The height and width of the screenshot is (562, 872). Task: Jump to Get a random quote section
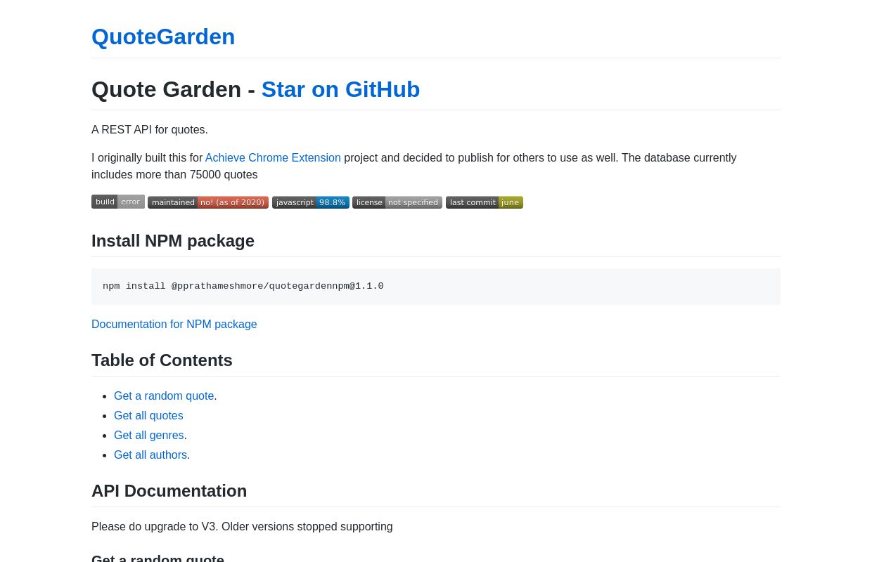coord(164,396)
